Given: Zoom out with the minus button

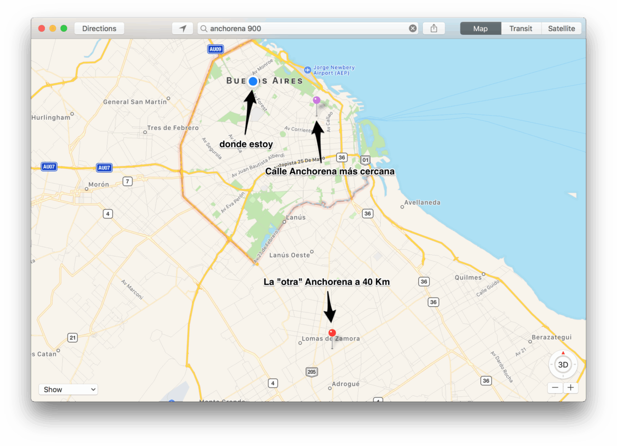Looking at the screenshot, I should click(x=555, y=387).
